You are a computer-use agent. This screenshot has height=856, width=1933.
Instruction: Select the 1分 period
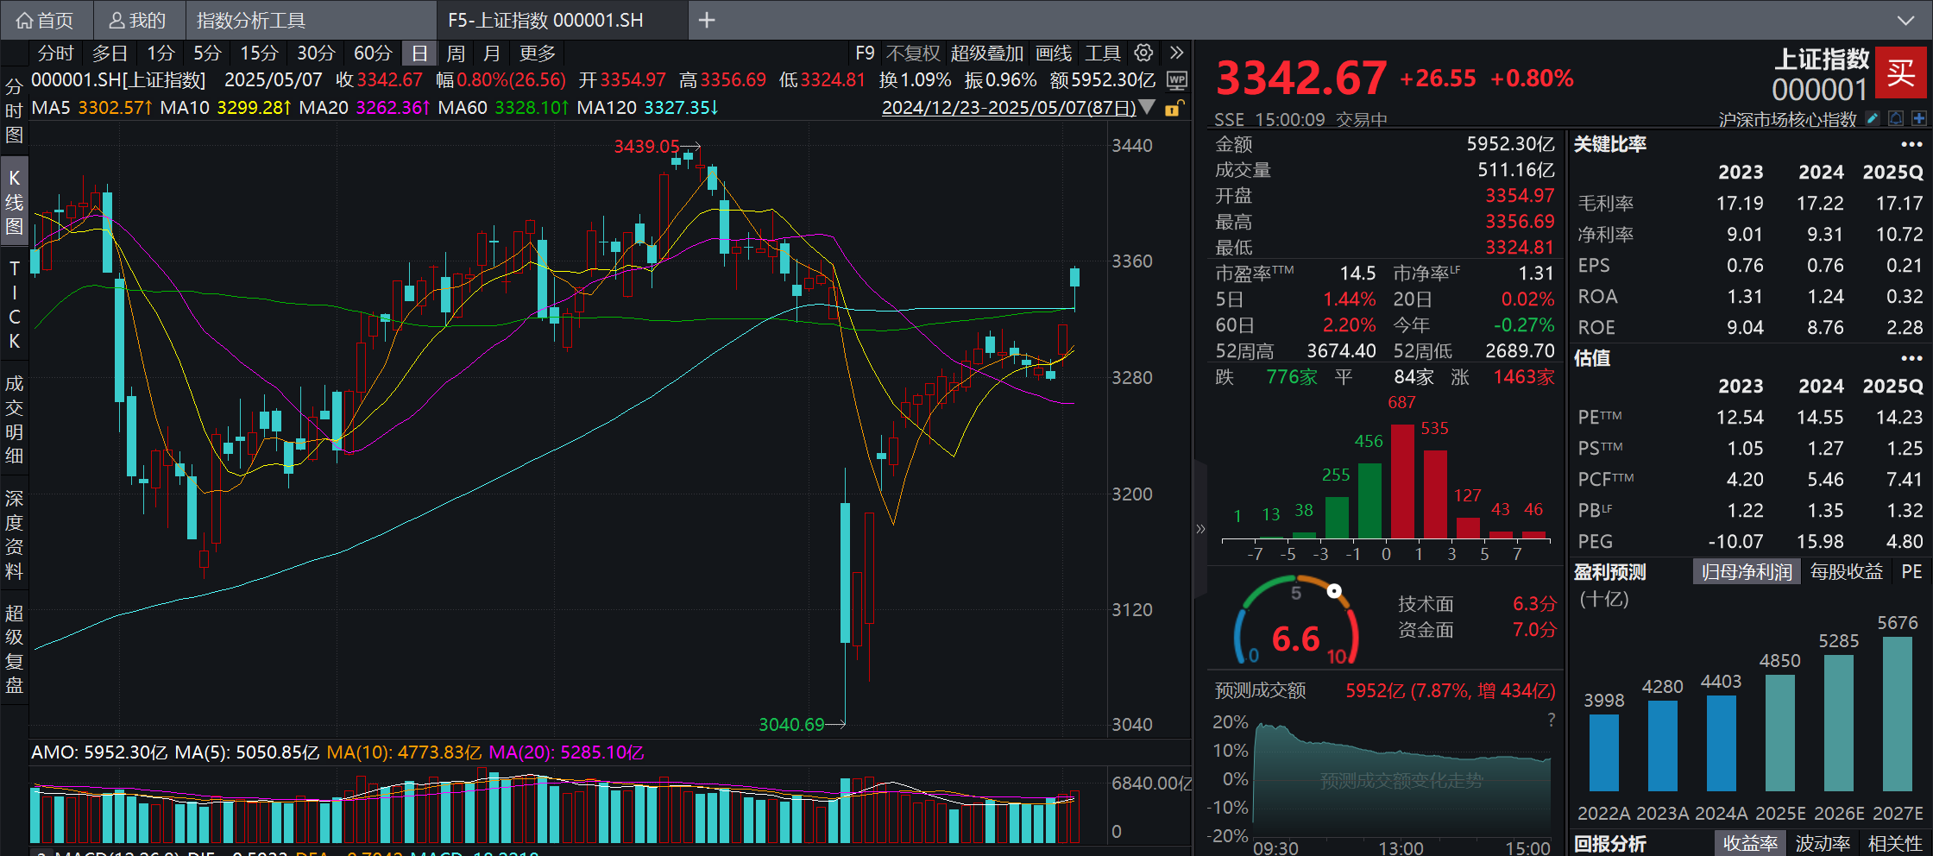click(161, 53)
